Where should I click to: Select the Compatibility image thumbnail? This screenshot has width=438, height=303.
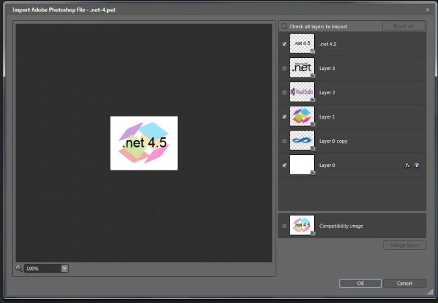(x=302, y=225)
